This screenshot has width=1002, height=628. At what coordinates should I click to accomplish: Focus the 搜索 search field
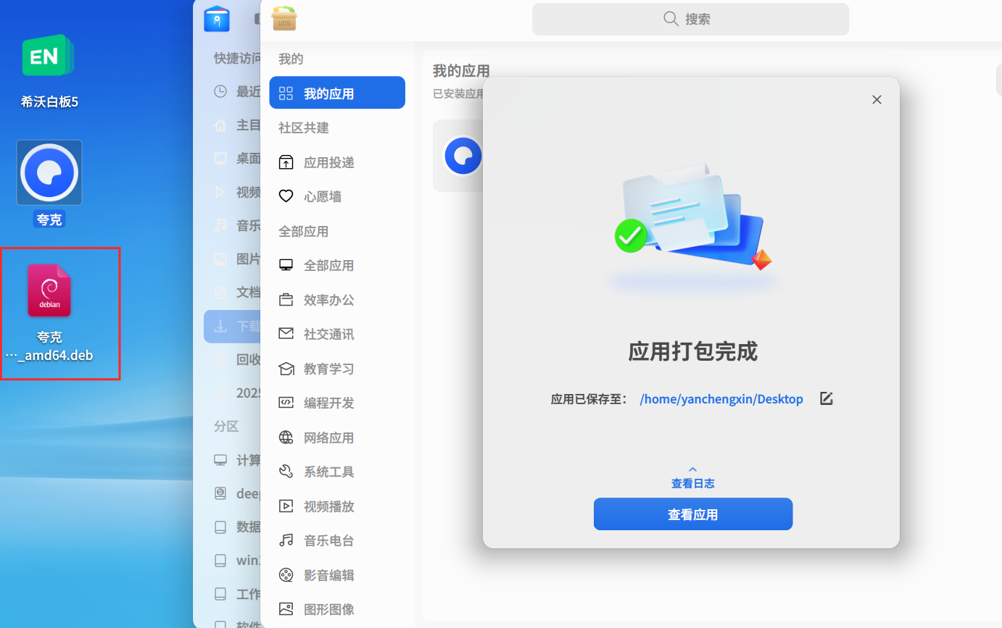click(690, 20)
